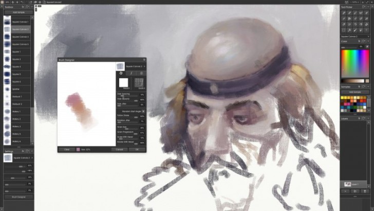Click the first slider in the Settings panel
The height and width of the screenshot is (211, 374).
[15, 166]
